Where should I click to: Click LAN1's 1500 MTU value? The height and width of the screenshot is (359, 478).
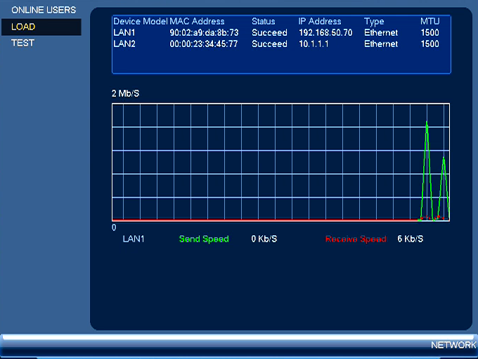pos(429,32)
